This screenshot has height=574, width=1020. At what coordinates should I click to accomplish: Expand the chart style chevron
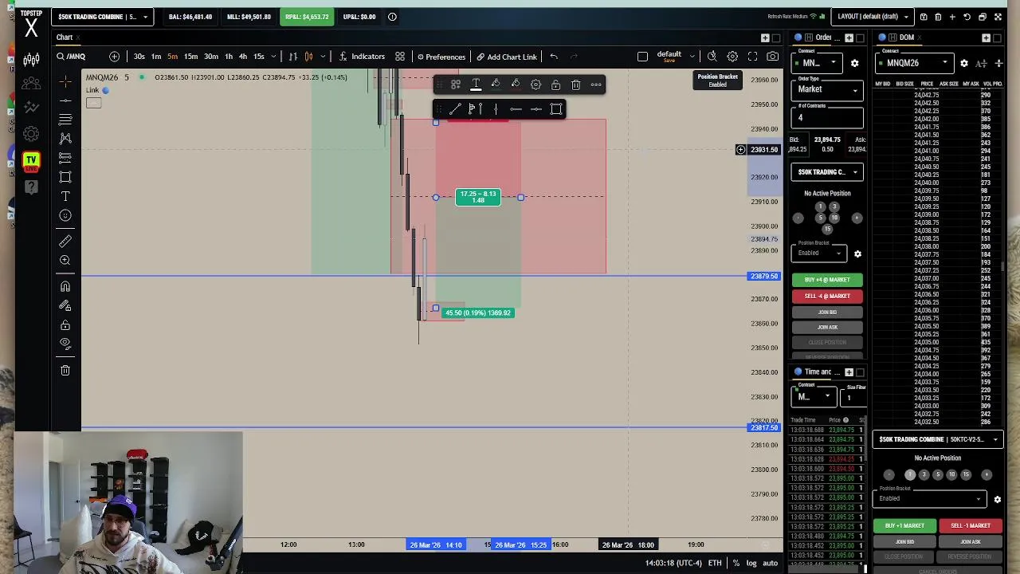pyautogui.click(x=324, y=57)
